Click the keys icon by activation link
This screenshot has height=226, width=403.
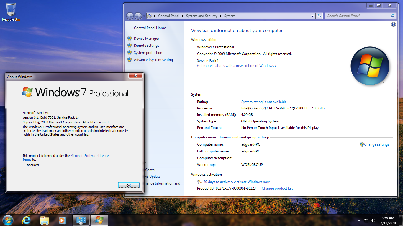pos(199,182)
